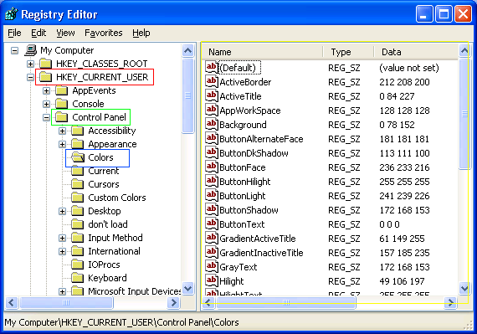Click the ab icon next to Hilight
Viewport: 477px width, 334px height.
click(x=211, y=280)
